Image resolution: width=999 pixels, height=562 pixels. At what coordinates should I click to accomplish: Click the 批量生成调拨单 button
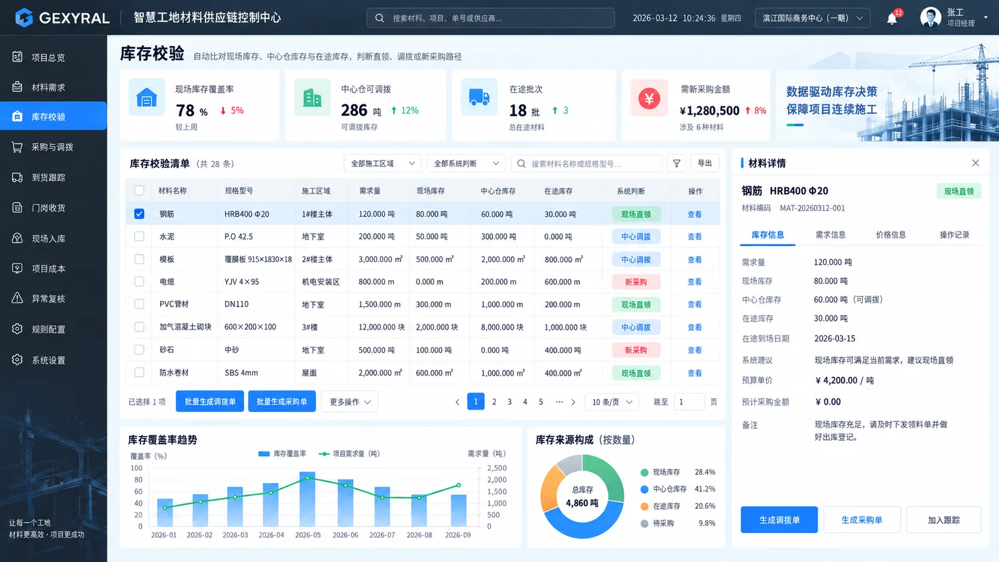tap(210, 402)
